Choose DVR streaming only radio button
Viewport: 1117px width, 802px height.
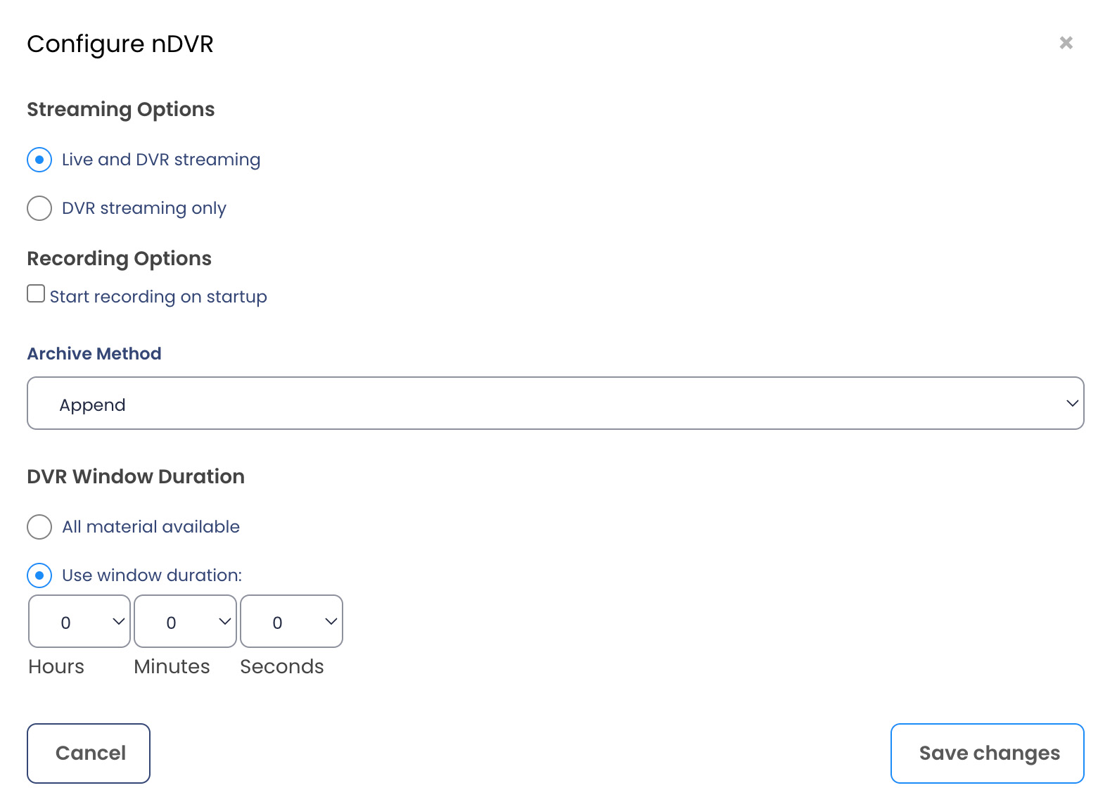pyautogui.click(x=39, y=208)
